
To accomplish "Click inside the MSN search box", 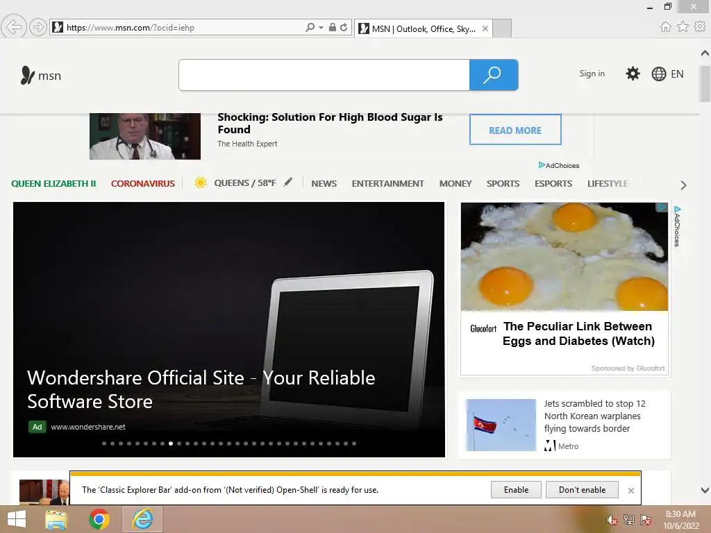I will tap(324, 75).
